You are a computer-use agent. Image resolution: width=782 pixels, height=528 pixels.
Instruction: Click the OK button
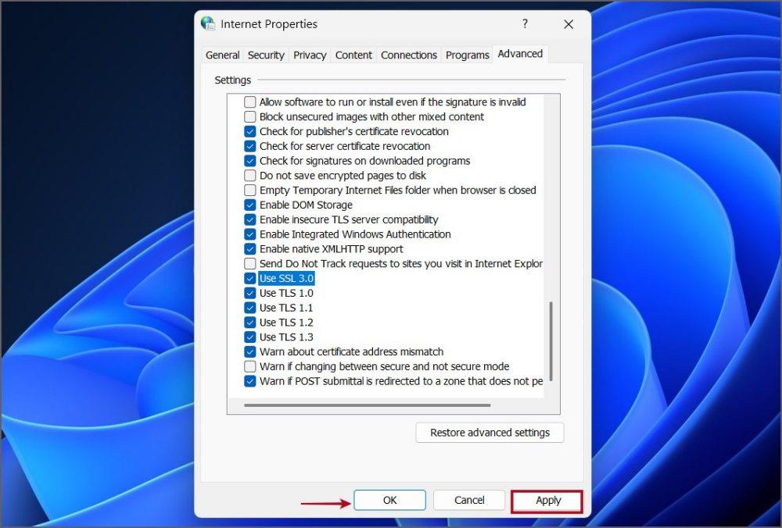pos(389,500)
